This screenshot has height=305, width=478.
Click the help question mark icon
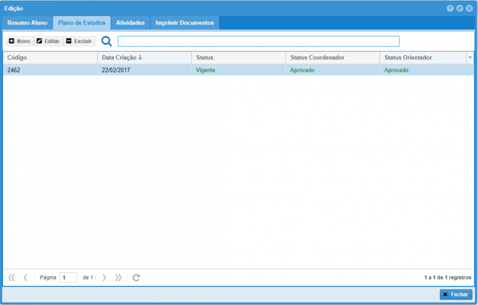[450, 8]
